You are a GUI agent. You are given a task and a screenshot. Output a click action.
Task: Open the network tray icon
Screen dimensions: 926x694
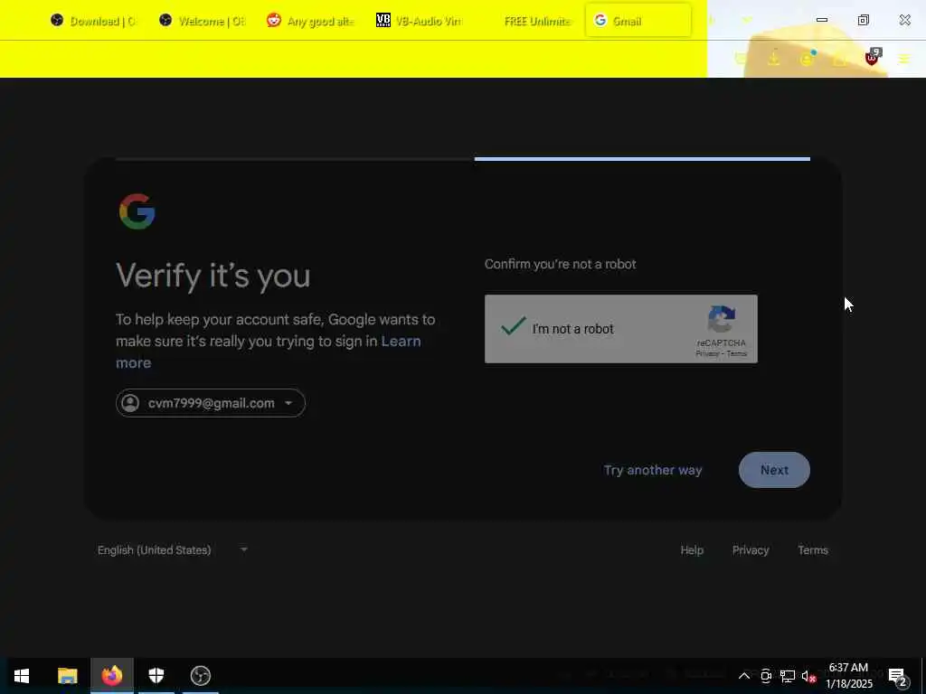pos(787,676)
